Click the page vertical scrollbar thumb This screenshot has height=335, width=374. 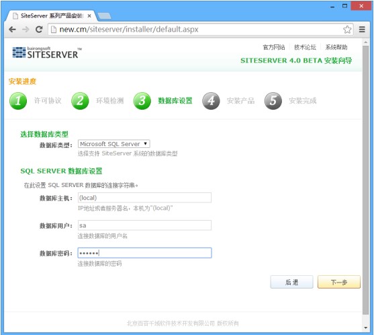tap(365, 180)
